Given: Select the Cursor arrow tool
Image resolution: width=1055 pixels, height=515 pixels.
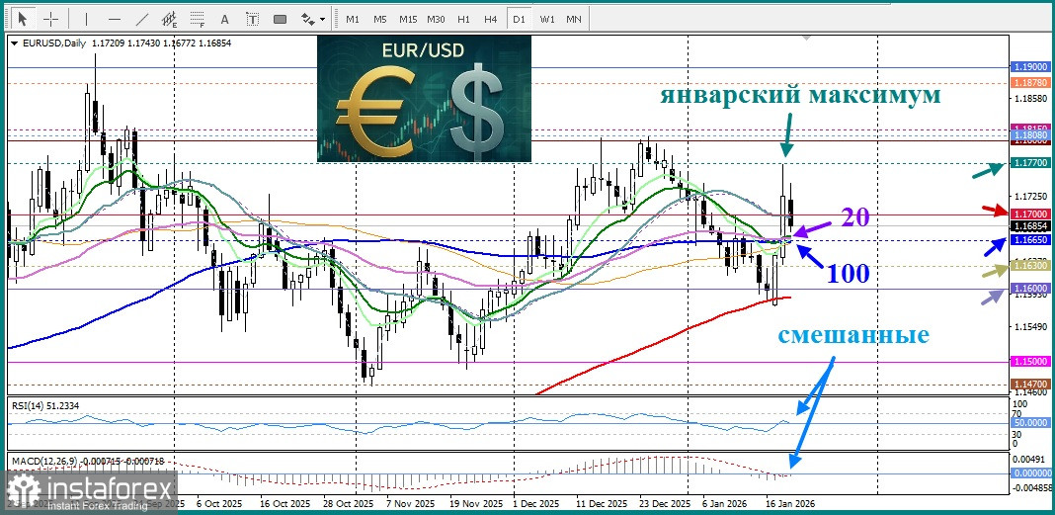Looking at the screenshot, I should pos(24,19).
